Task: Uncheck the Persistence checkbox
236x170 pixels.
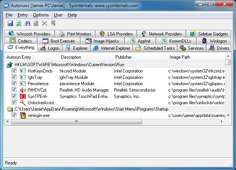Action: [x=14, y=83]
